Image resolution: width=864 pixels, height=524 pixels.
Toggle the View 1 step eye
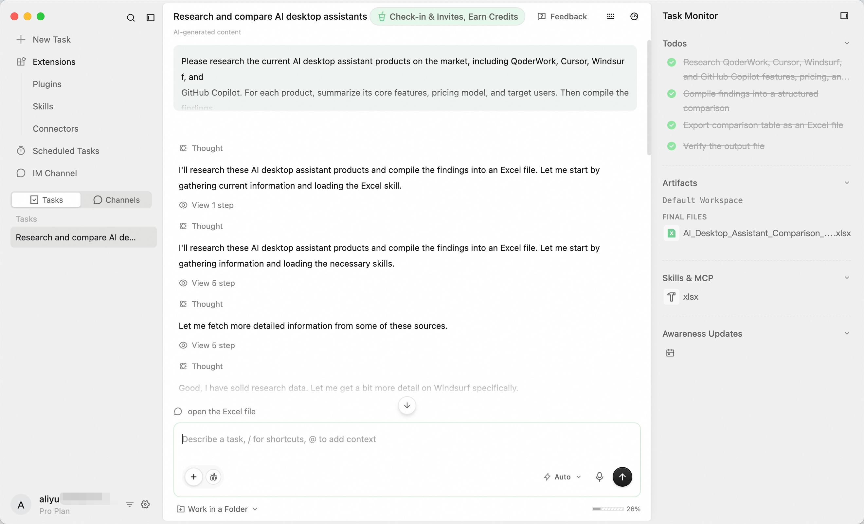point(183,205)
